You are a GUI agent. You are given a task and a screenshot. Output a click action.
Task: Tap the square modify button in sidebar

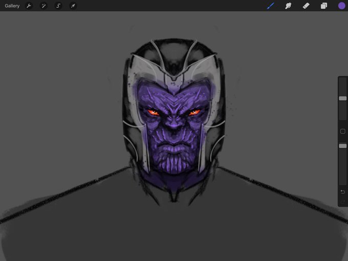(343, 132)
